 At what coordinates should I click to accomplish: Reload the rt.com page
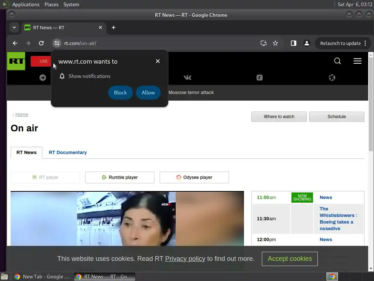tap(41, 43)
